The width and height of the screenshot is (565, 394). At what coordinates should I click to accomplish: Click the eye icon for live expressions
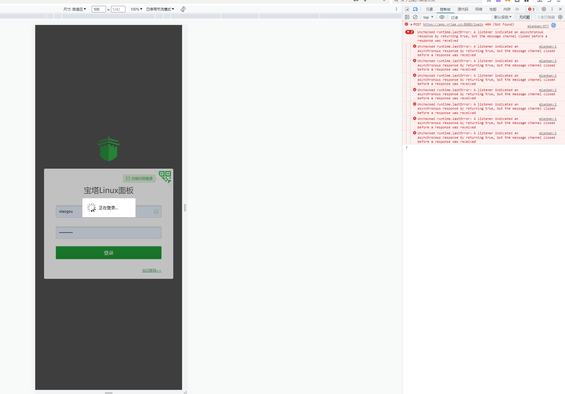(x=442, y=17)
